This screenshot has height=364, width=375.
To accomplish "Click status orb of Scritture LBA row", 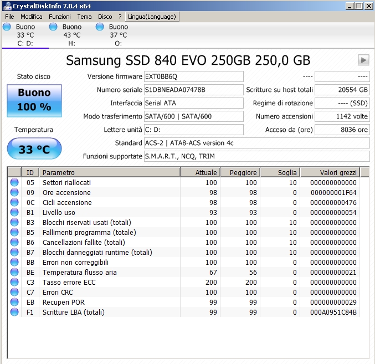I will coord(14,312).
